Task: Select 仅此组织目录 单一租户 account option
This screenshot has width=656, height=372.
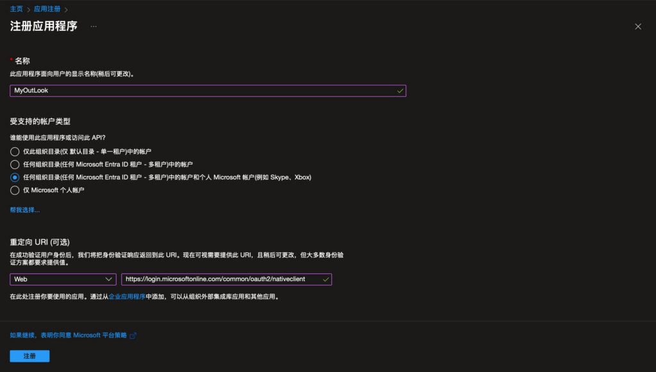Action: point(15,152)
